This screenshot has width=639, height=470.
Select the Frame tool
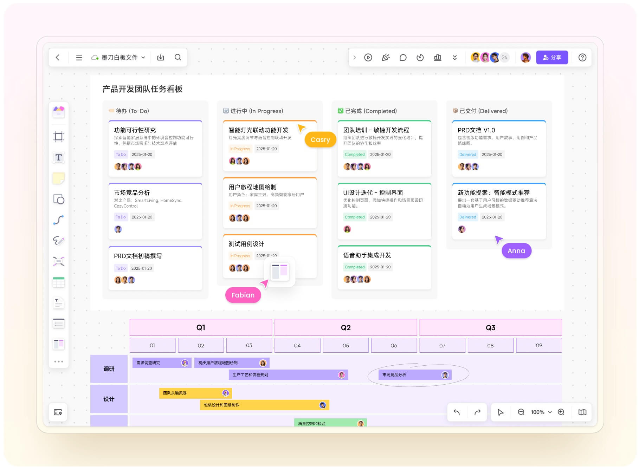click(59, 136)
